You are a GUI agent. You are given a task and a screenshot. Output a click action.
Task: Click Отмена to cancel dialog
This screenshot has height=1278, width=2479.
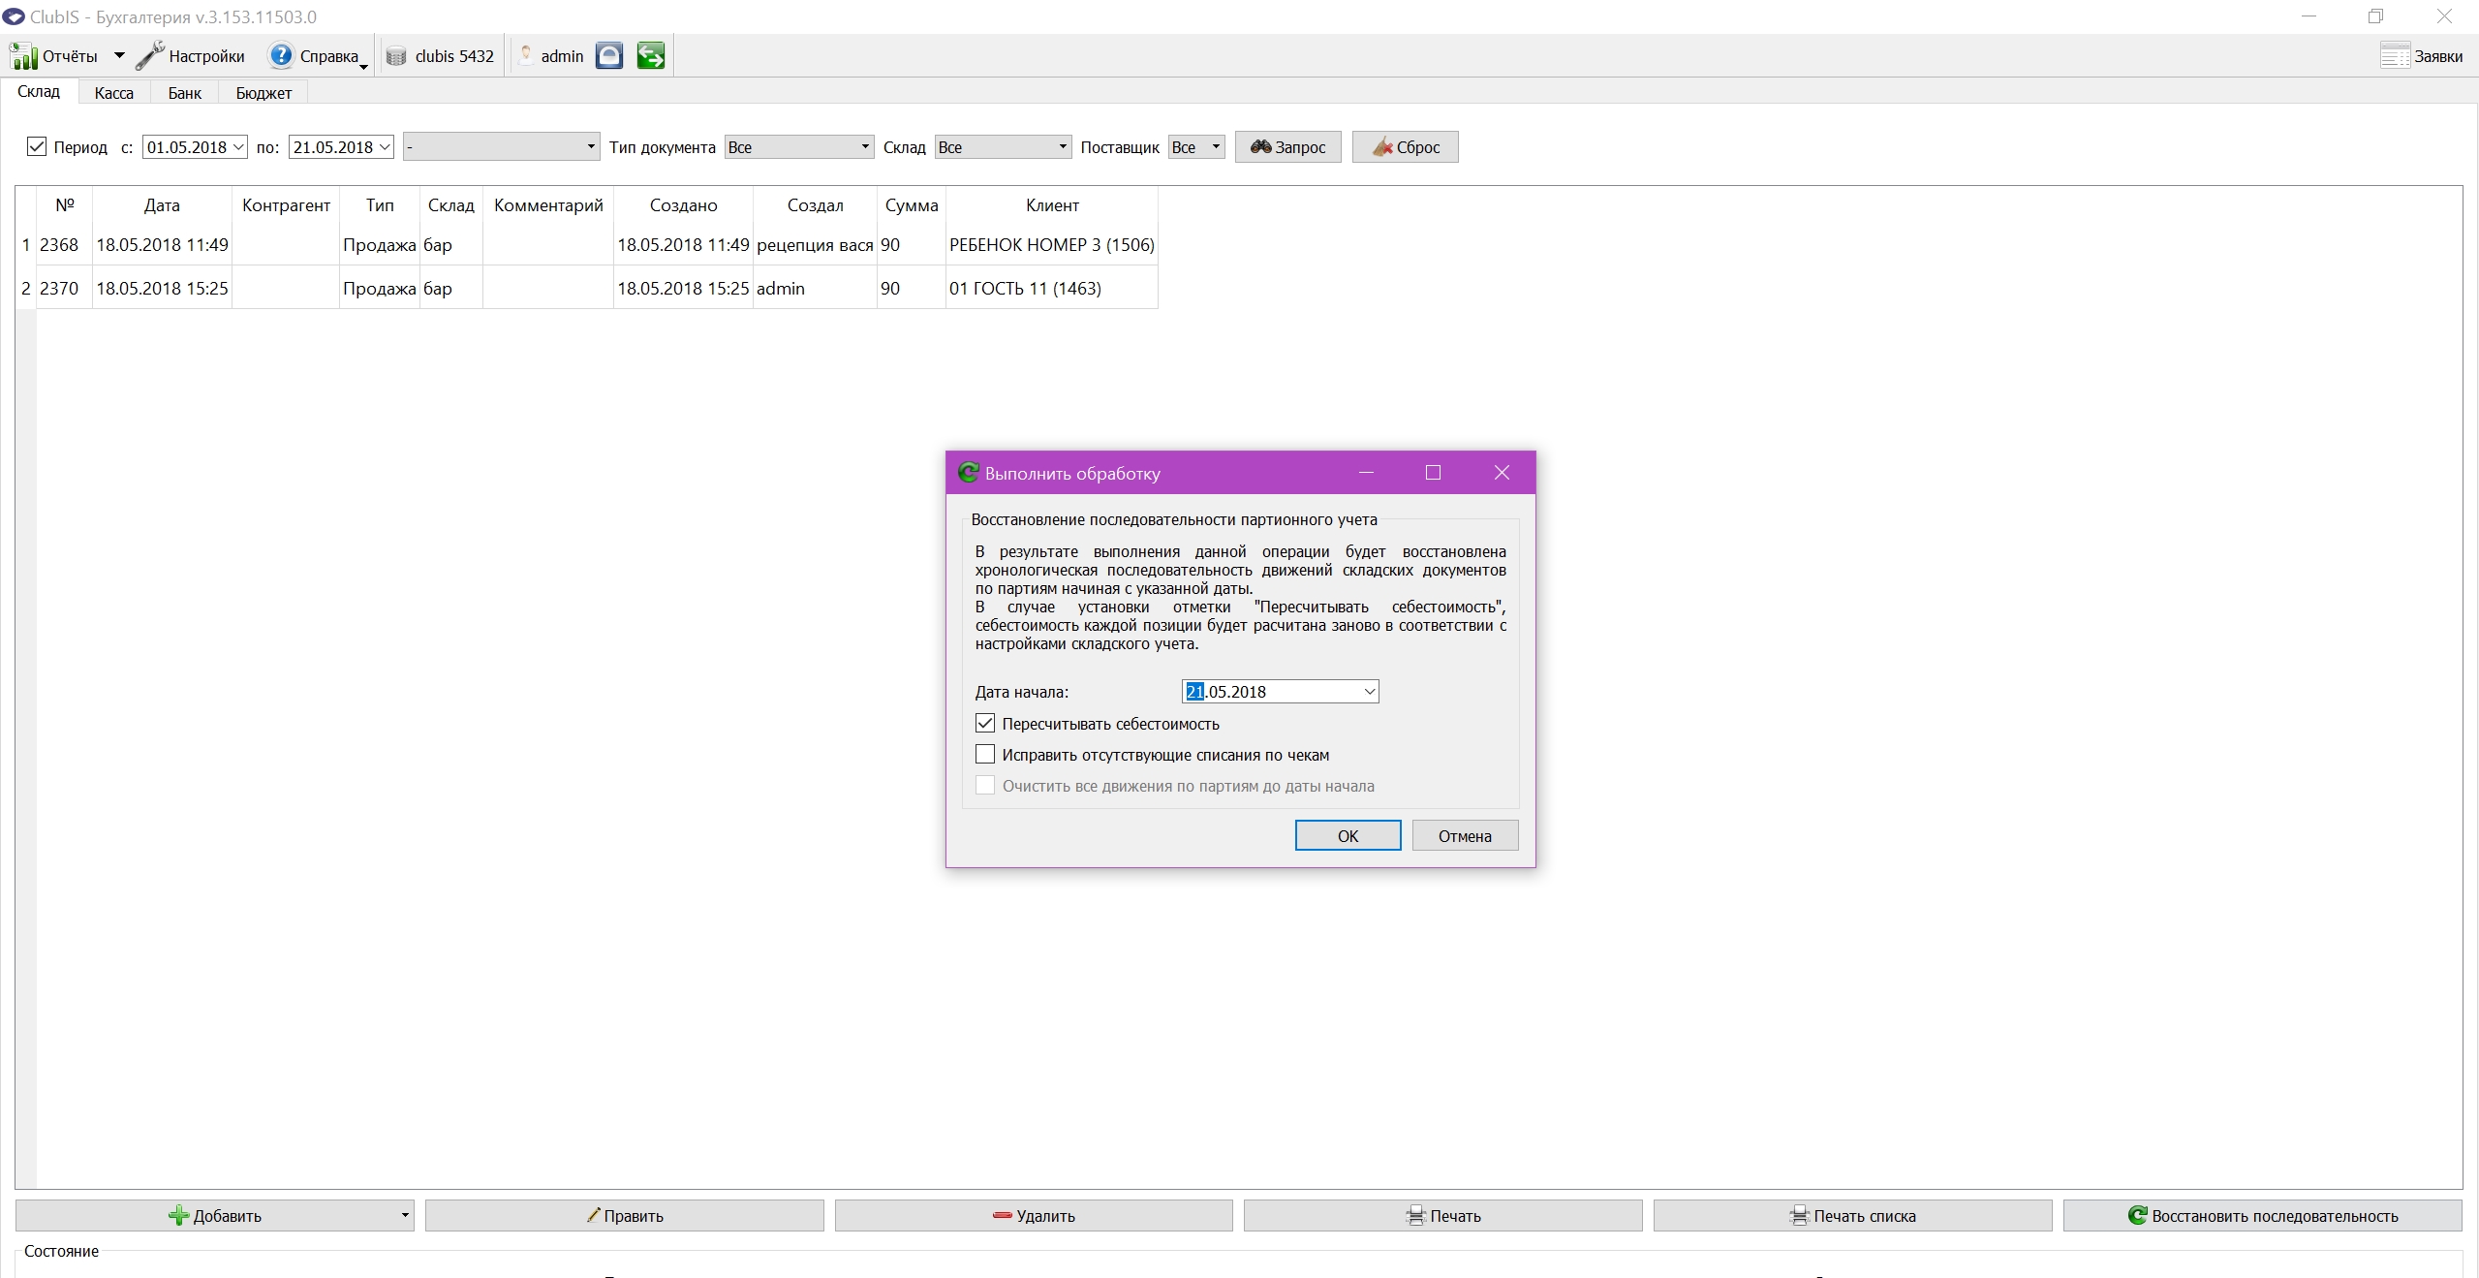click(x=1465, y=836)
